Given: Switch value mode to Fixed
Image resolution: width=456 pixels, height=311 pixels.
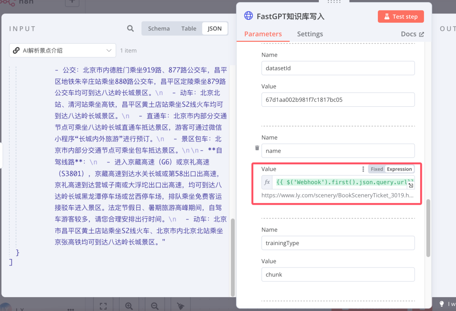Looking at the screenshot, I should pos(377,169).
